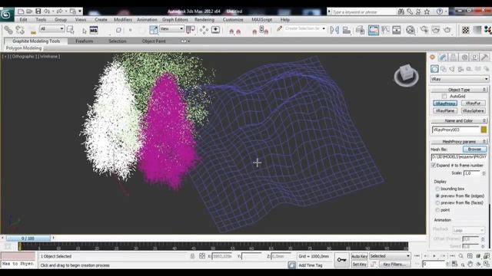Select preview from file (faces) radio
The image size is (492, 276).
point(437,202)
